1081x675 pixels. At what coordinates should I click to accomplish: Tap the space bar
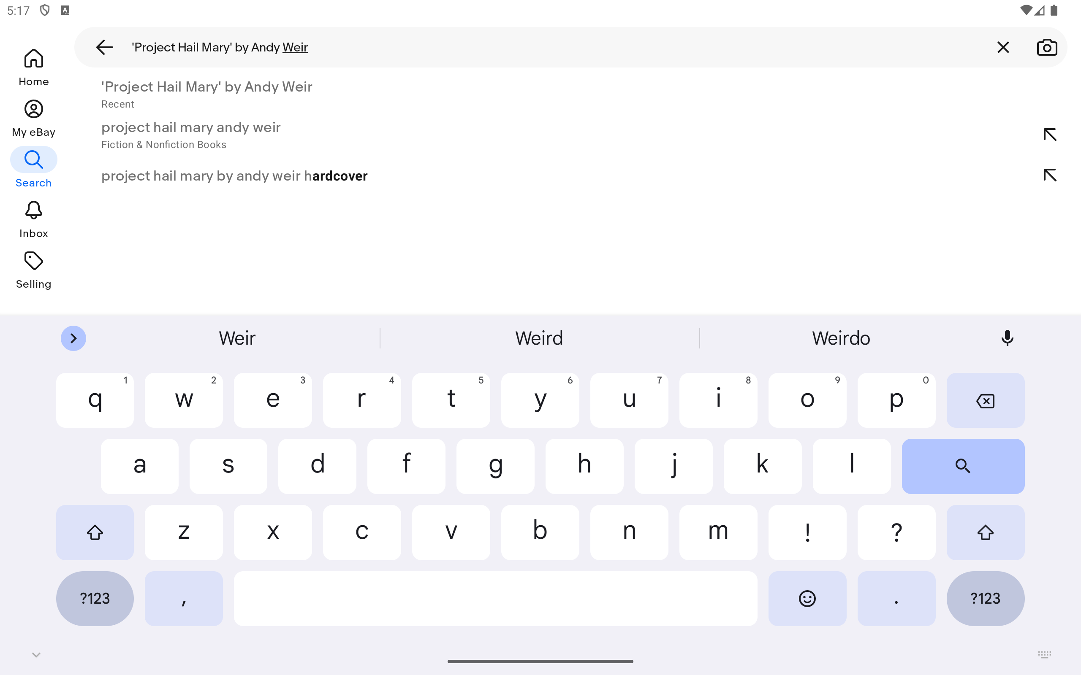tap(495, 598)
